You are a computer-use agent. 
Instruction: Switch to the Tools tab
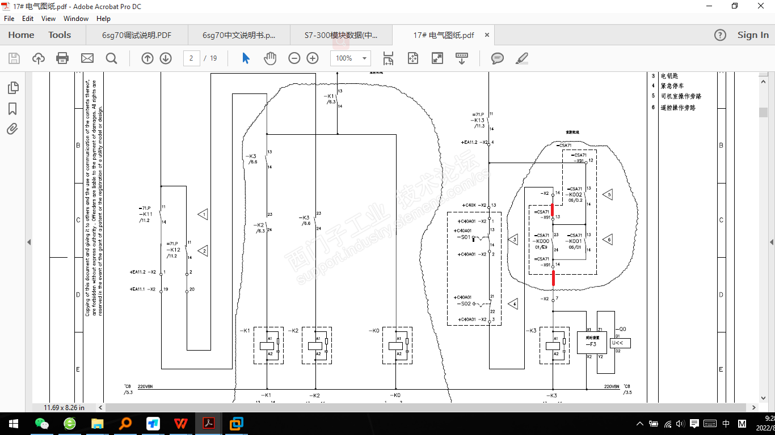tap(60, 35)
